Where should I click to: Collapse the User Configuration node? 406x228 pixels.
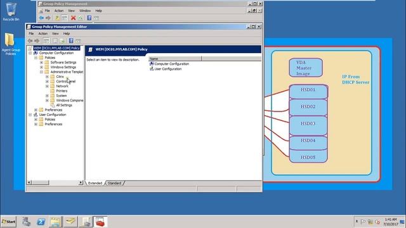[30, 115]
